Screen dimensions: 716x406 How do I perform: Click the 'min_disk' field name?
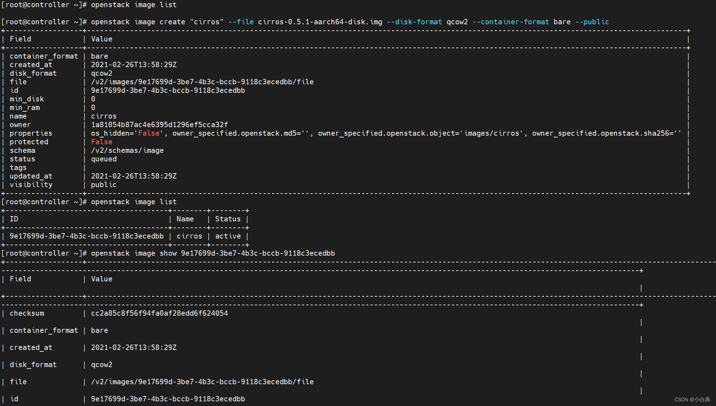click(27, 99)
